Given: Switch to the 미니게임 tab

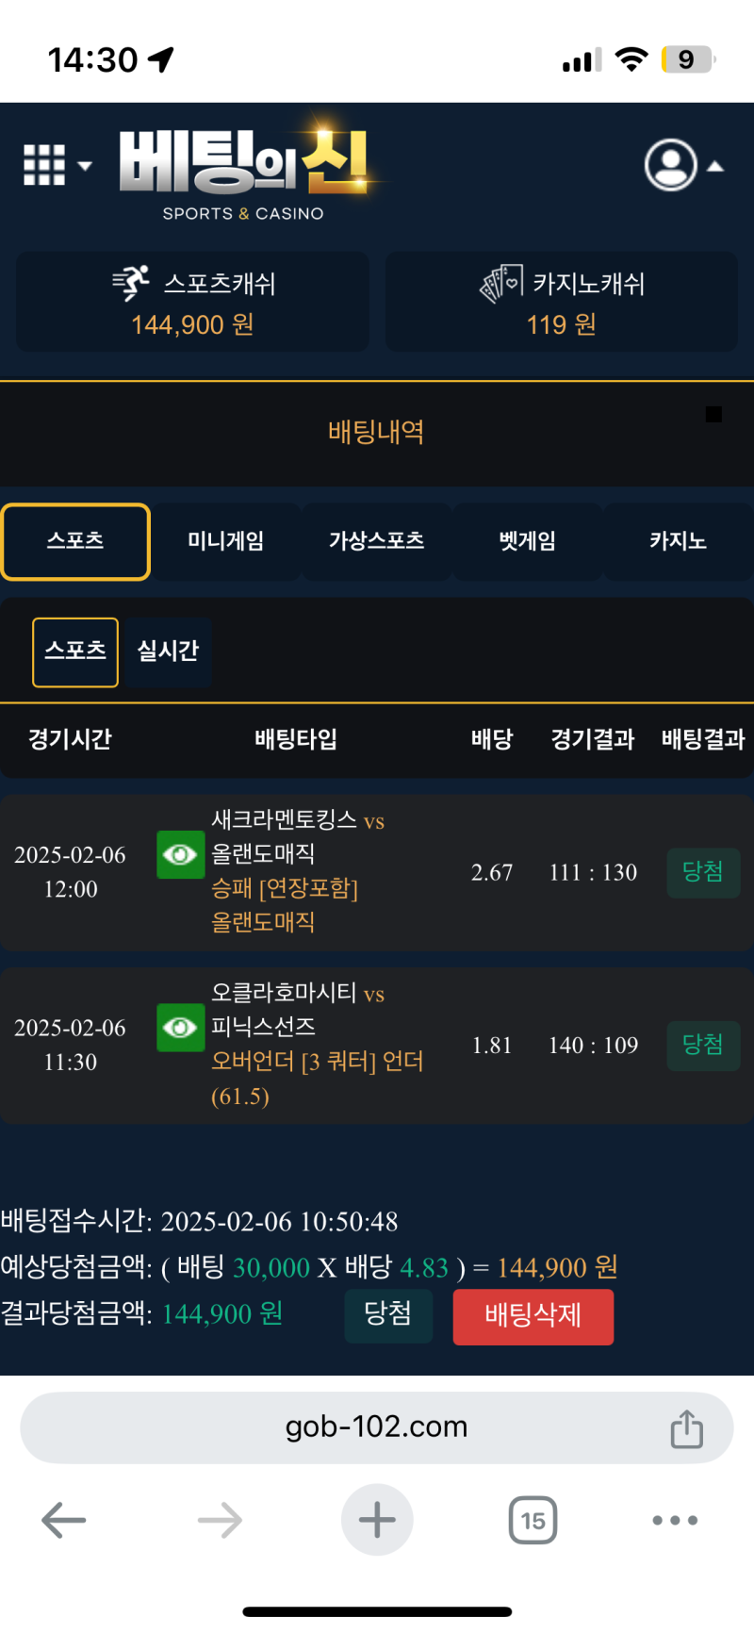Looking at the screenshot, I should (x=225, y=541).
